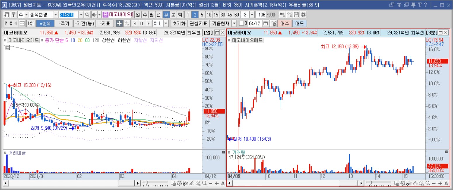The height and width of the screenshot is (190, 453).
Task: Select the 10 minute interval tab
Action: point(209,15)
